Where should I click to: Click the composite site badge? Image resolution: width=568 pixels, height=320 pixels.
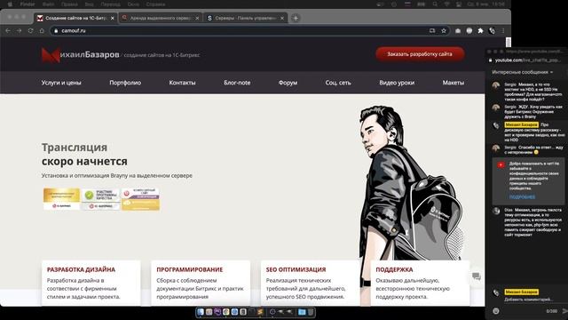(140, 199)
